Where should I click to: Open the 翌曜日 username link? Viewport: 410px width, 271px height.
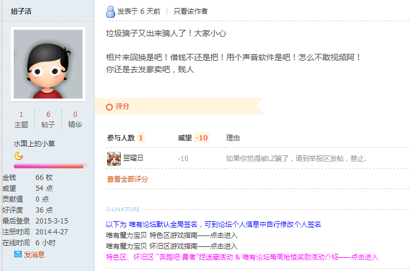133,158
